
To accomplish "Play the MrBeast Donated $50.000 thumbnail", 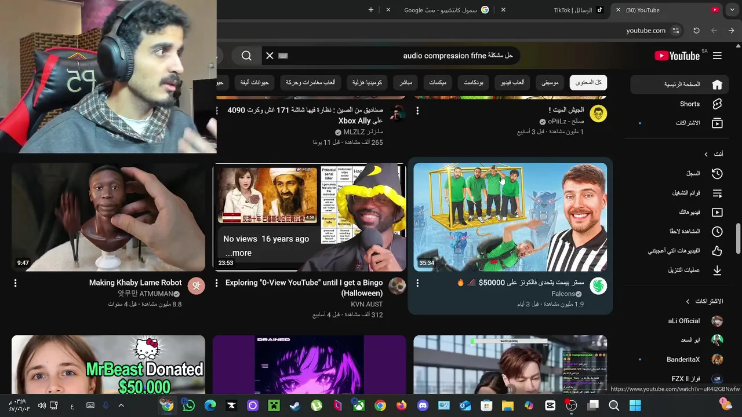I will click(x=108, y=364).
